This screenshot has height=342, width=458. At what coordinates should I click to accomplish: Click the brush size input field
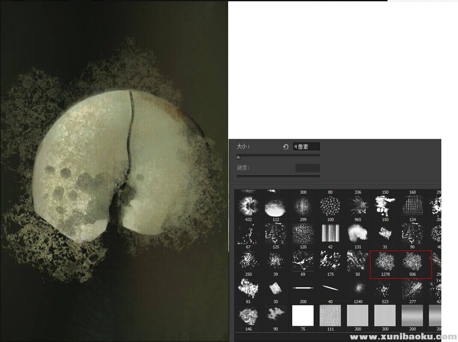point(306,147)
